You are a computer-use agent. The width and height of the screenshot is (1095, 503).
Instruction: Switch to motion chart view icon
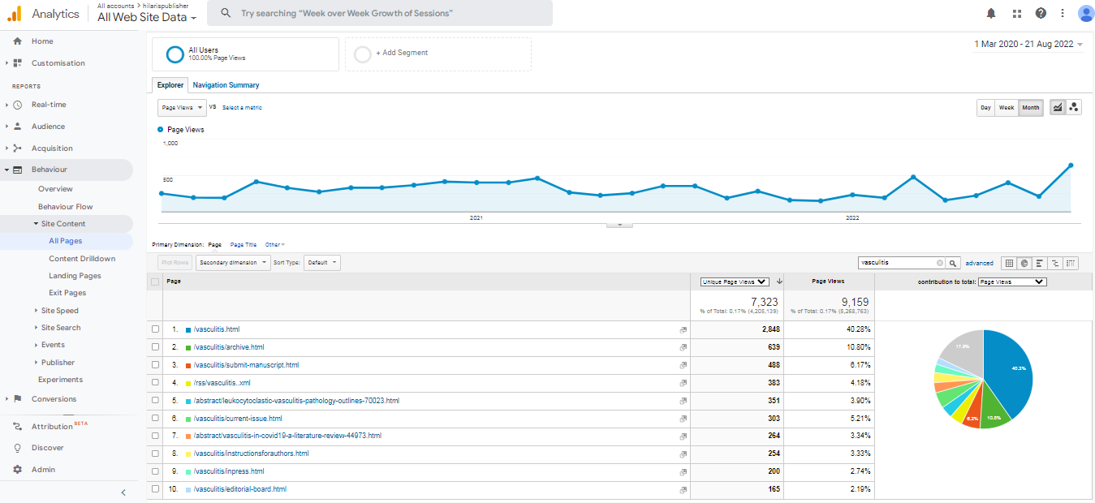click(1074, 107)
